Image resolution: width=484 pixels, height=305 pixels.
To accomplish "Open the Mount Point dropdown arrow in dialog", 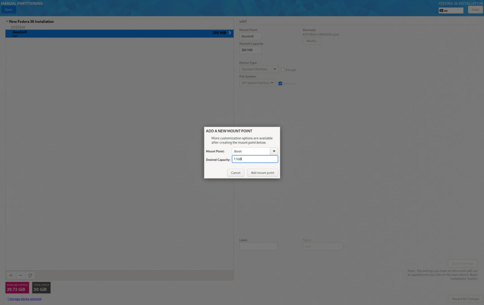I will click(274, 151).
